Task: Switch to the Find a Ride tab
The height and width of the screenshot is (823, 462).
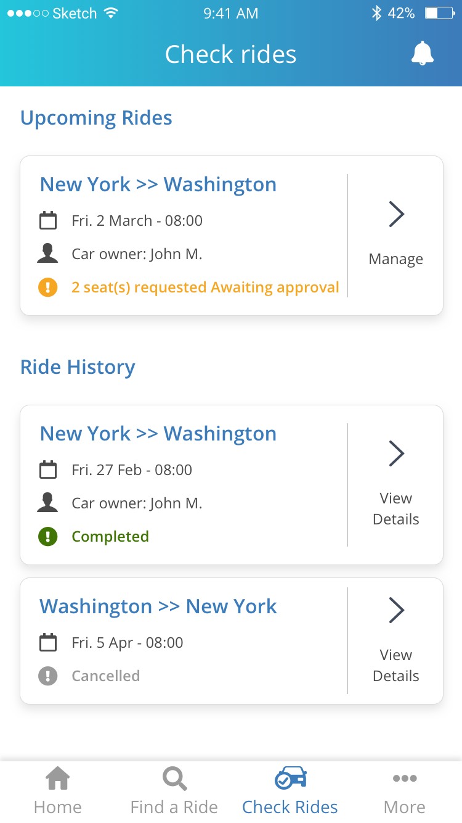Action: [x=174, y=791]
